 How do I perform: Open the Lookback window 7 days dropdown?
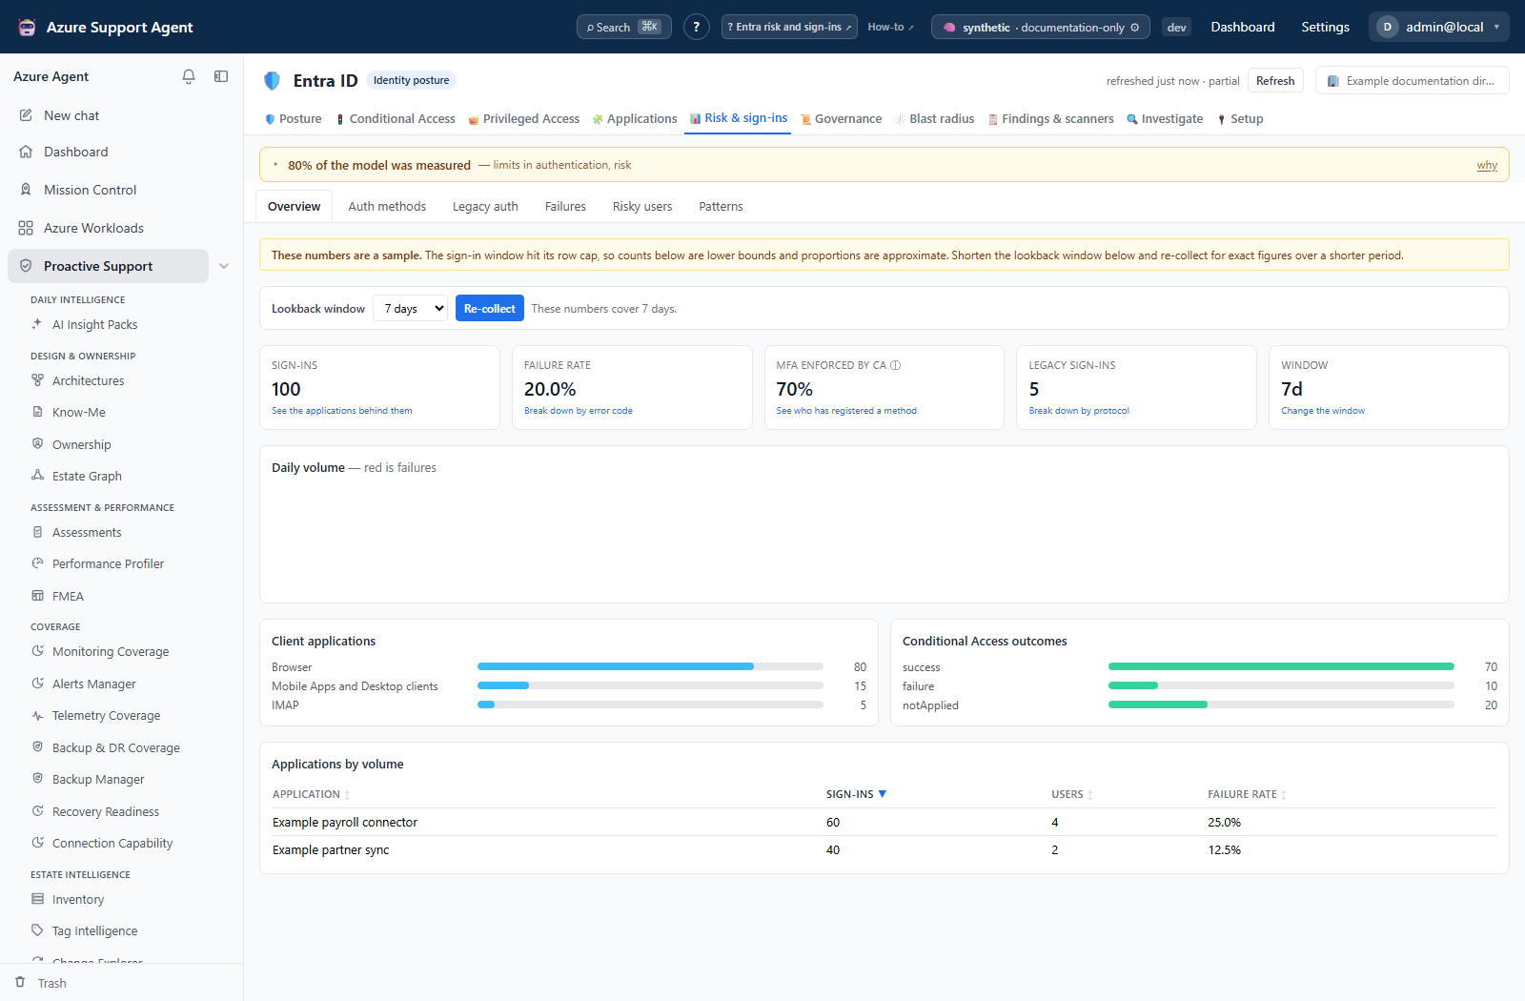[x=411, y=308]
